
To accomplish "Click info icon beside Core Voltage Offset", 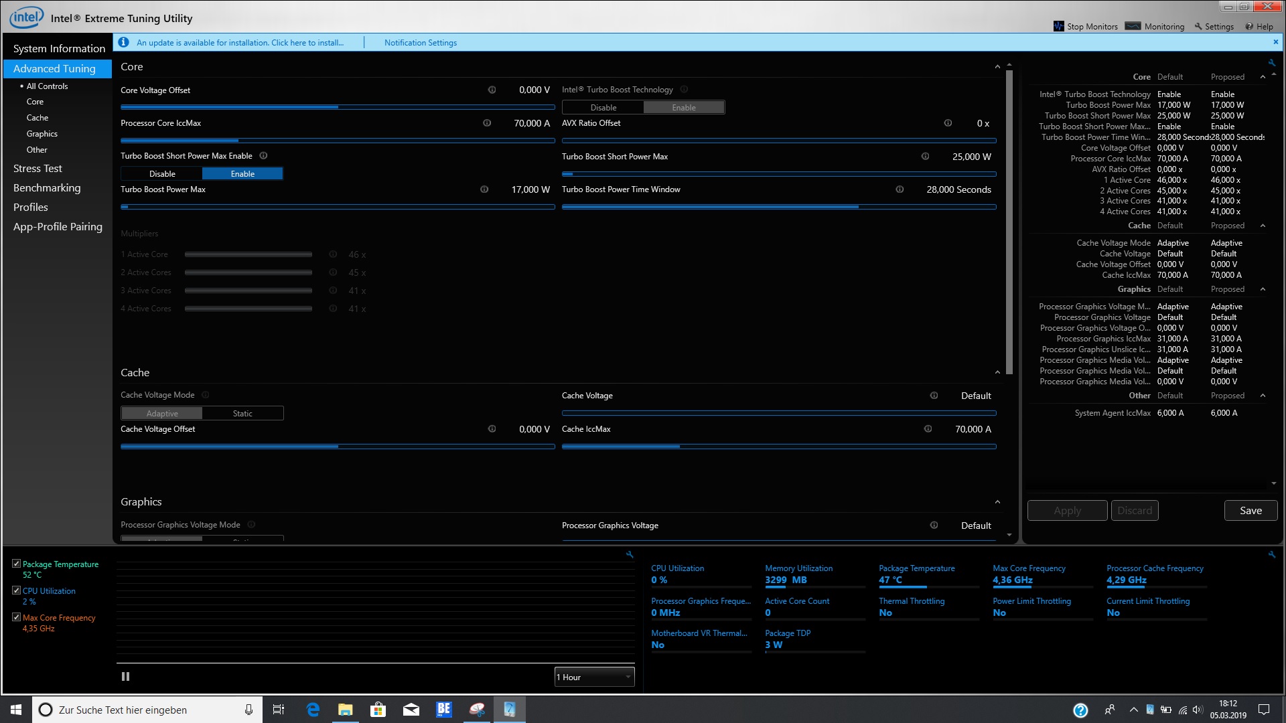I will [x=492, y=90].
